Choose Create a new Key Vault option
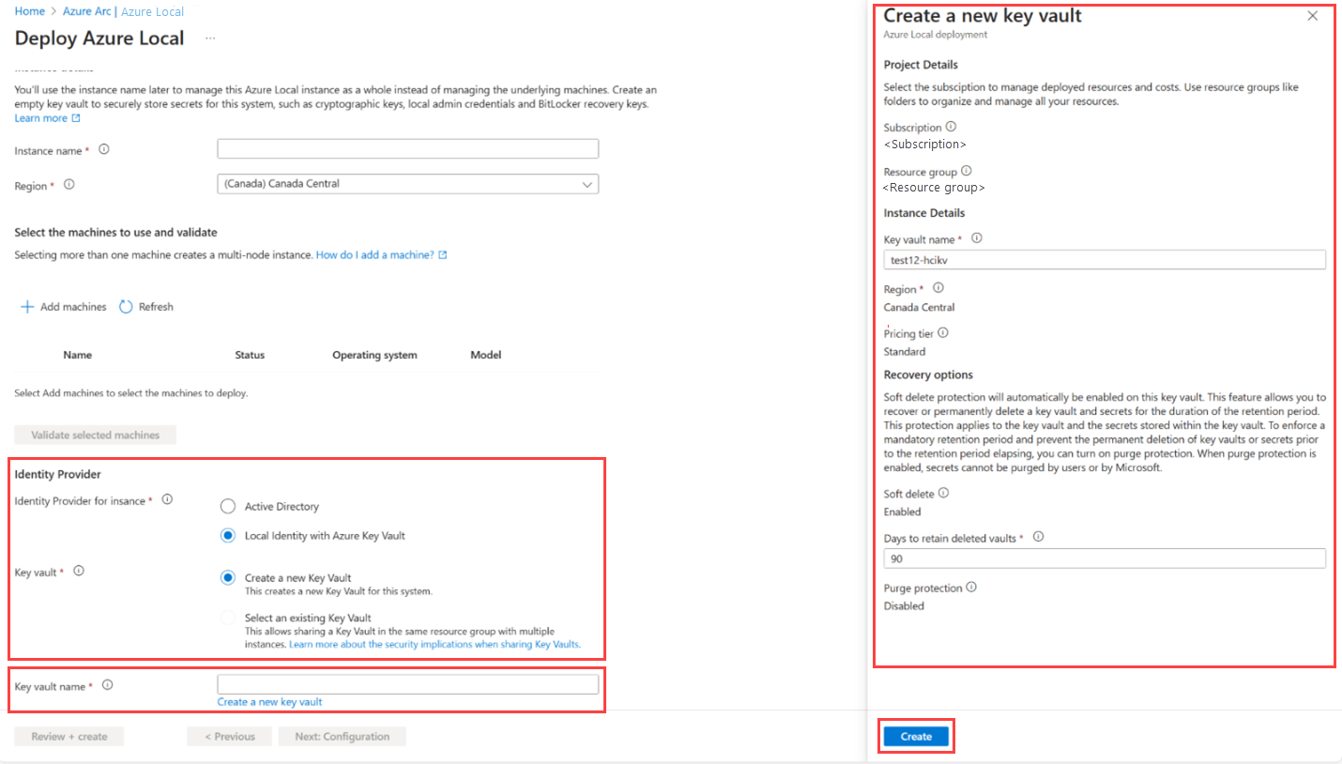Image resolution: width=1342 pixels, height=764 pixels. (227, 578)
